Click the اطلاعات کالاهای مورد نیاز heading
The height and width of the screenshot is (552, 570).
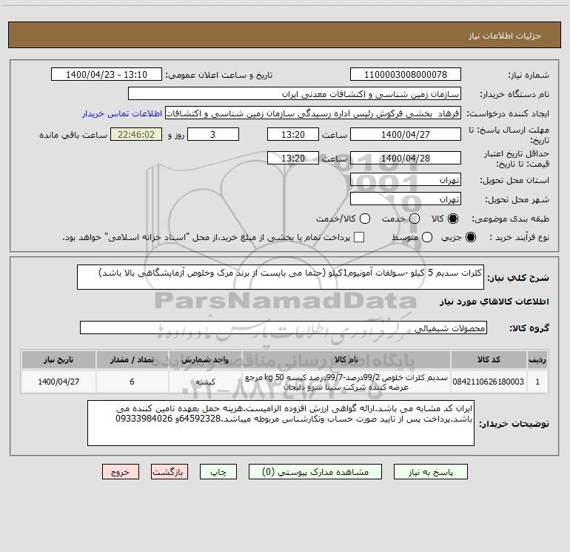coord(494,302)
